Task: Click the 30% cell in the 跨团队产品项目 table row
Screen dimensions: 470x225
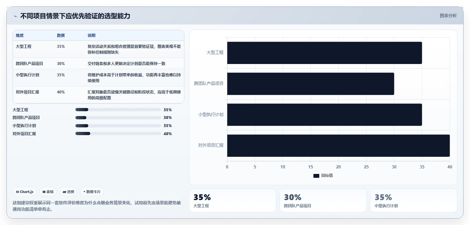Action: tap(61, 64)
